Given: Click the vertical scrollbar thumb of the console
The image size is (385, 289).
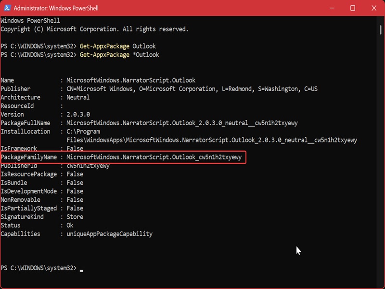Looking at the screenshot, I should tap(380, 30).
